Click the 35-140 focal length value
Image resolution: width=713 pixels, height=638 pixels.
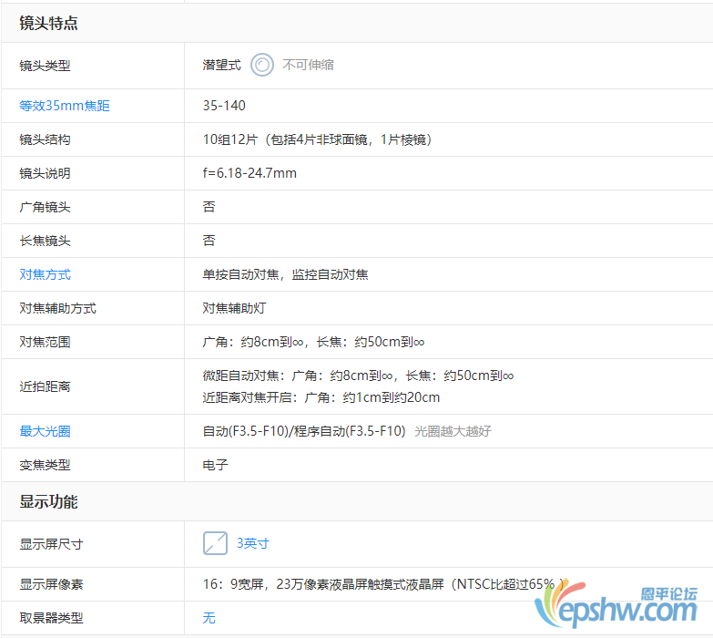(224, 106)
